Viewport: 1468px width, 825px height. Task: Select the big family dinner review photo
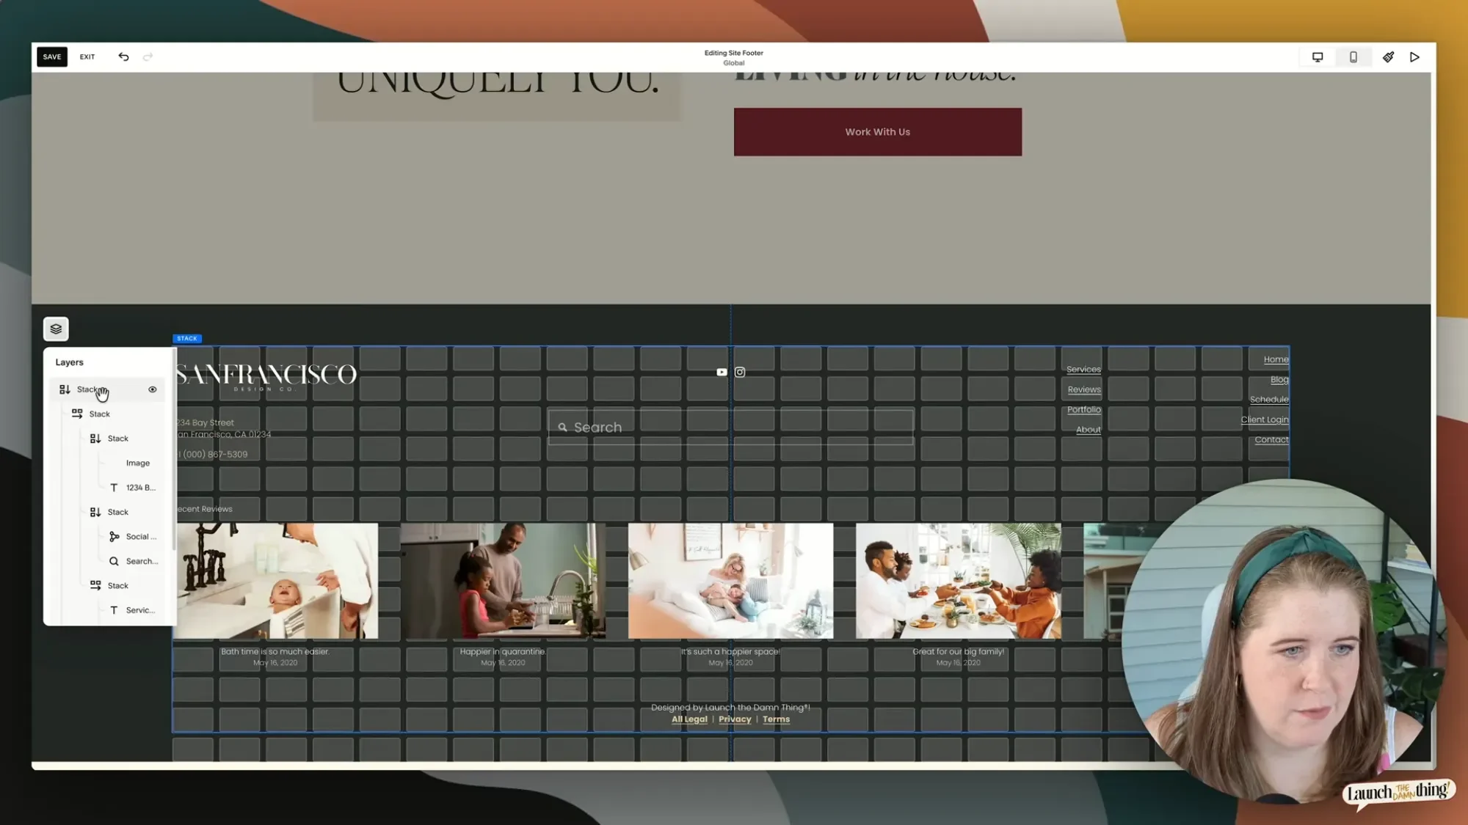[958, 581]
